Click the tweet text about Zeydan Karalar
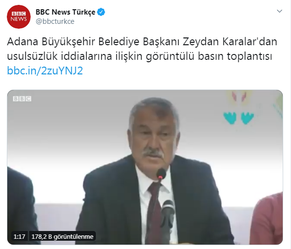This screenshot has width=291, height=249. click(x=142, y=49)
